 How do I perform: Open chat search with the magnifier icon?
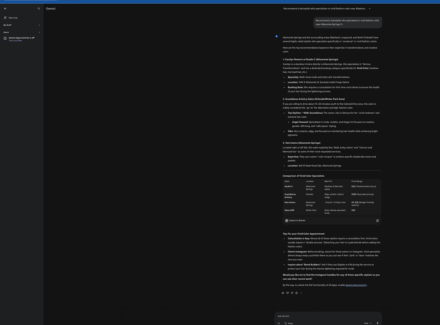(x=39, y=8)
